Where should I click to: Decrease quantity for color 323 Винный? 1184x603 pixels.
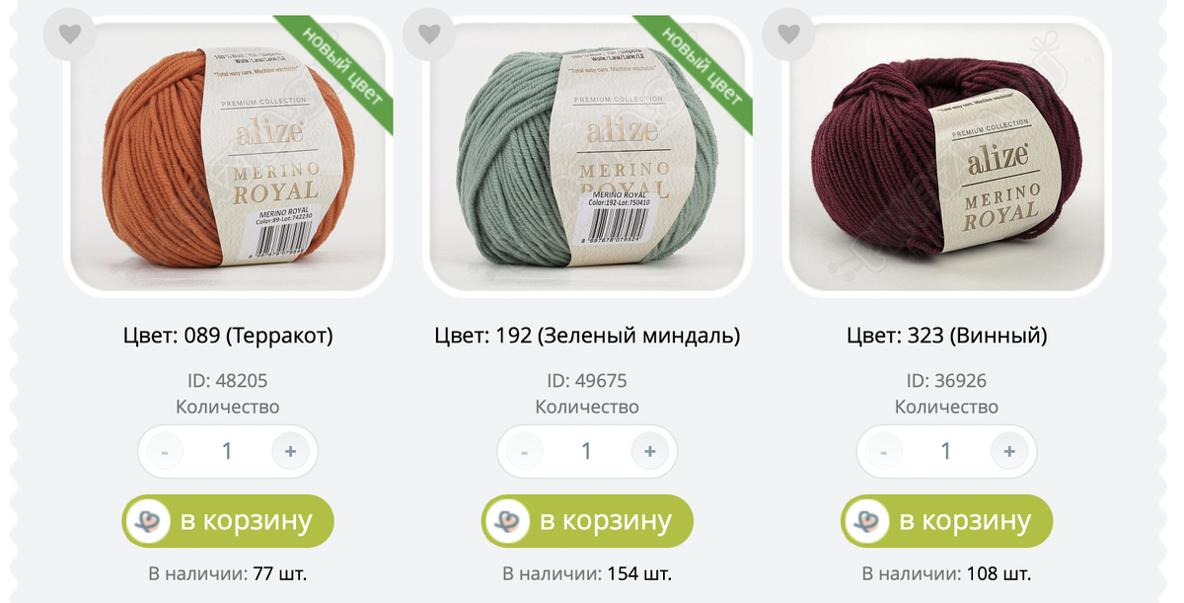pyautogui.click(x=883, y=452)
